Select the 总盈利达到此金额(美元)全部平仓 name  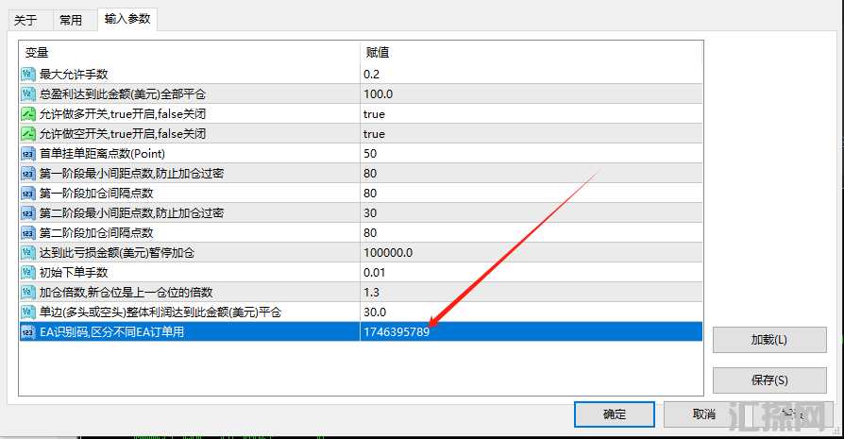click(123, 94)
